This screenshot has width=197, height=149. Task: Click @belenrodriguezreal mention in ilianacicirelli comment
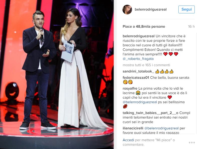(161, 128)
